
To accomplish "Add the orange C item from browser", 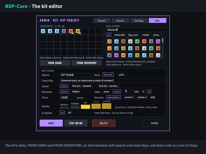I will click(109, 49).
